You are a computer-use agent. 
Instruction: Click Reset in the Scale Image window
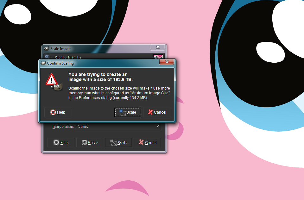click(x=90, y=143)
